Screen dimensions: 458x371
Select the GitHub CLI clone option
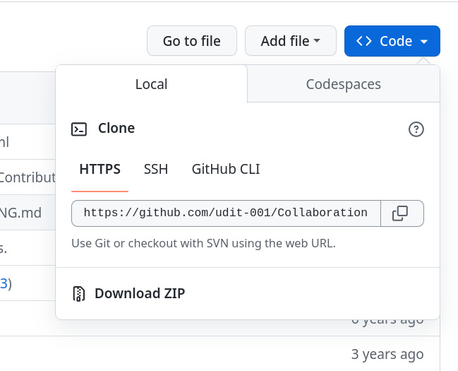point(226,169)
